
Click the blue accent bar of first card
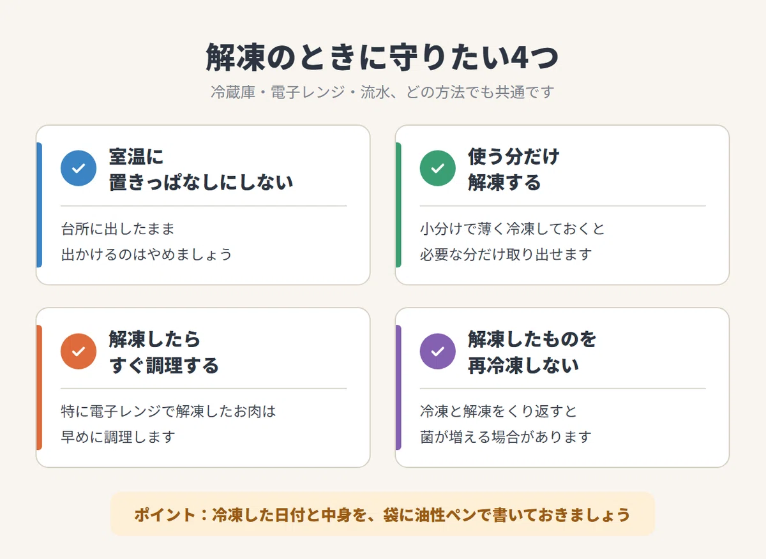click(39, 205)
